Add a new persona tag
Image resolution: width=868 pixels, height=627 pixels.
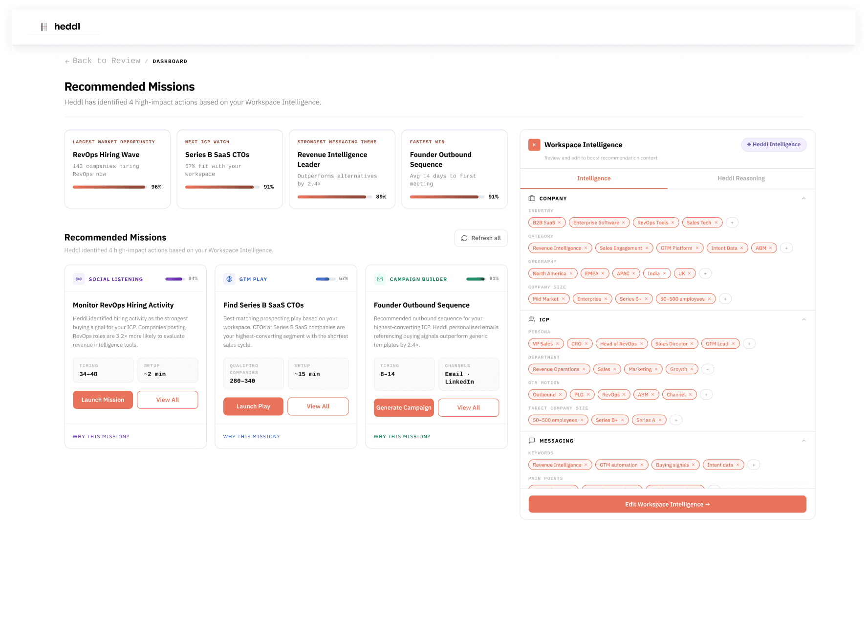pos(749,344)
